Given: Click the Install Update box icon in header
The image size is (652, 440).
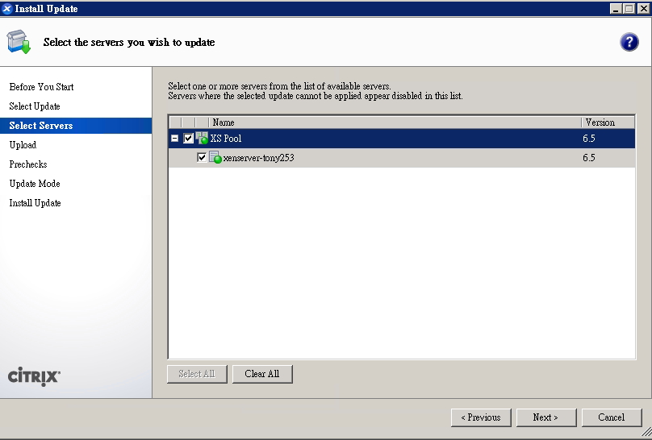Looking at the screenshot, I should (x=19, y=42).
